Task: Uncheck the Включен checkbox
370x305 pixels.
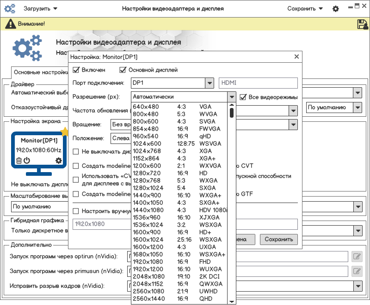Action: (76, 70)
